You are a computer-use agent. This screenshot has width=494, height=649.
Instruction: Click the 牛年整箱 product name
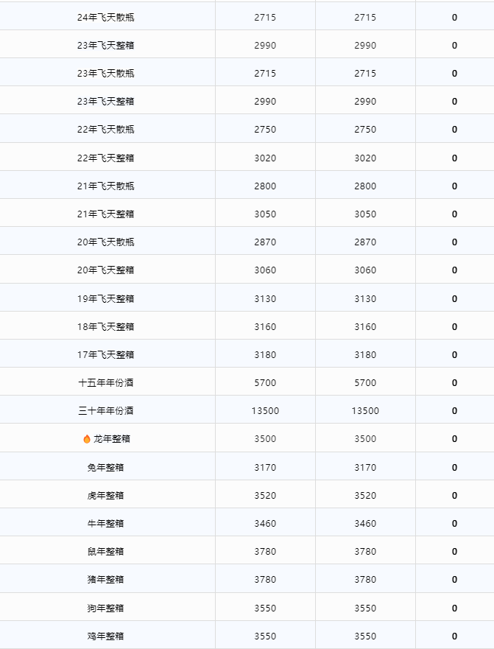click(x=105, y=523)
